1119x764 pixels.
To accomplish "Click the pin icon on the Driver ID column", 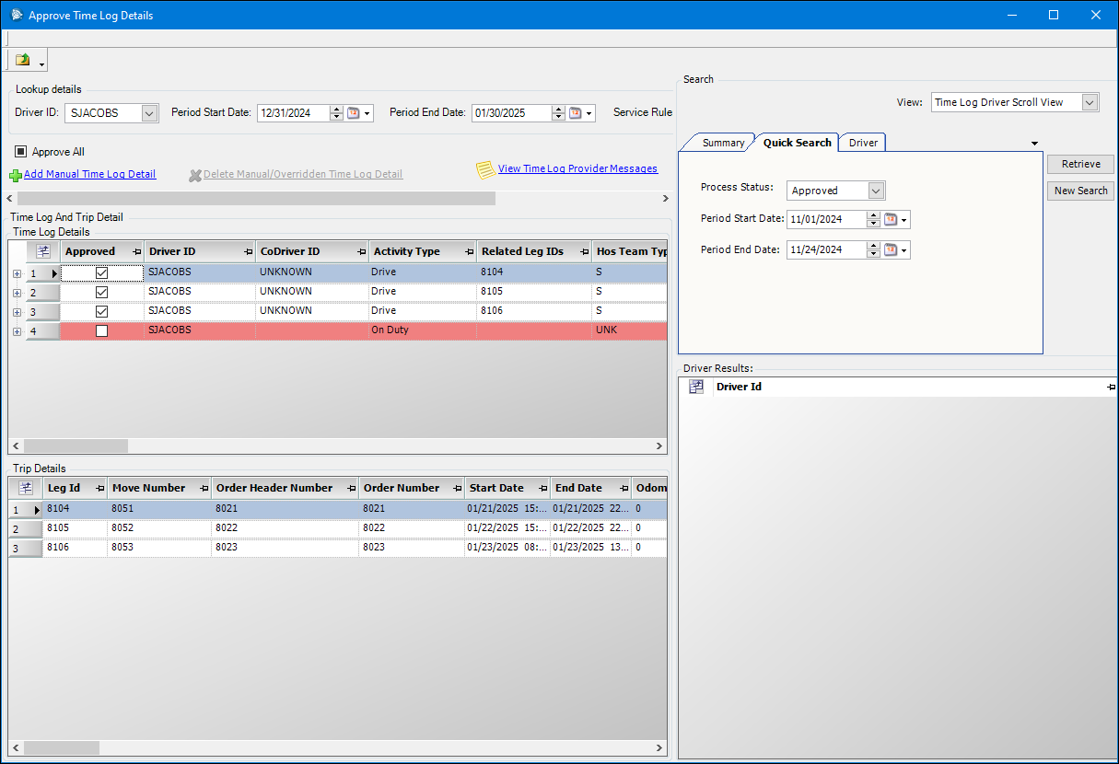I will coord(249,252).
